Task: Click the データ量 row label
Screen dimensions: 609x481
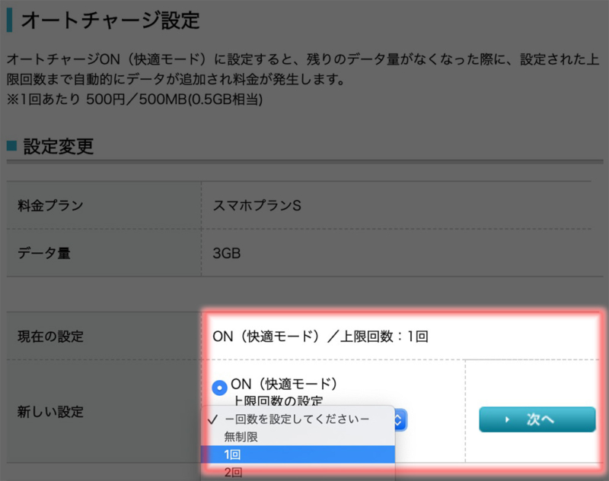Action: pyautogui.click(x=44, y=254)
